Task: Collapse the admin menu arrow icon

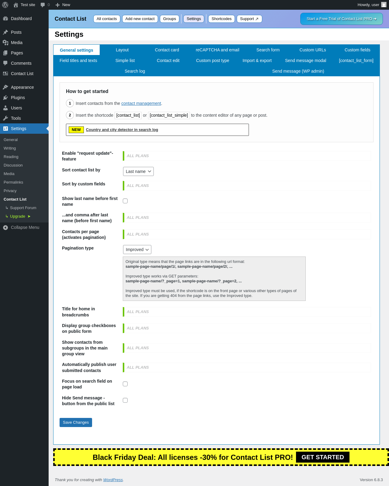Action: click(5, 227)
